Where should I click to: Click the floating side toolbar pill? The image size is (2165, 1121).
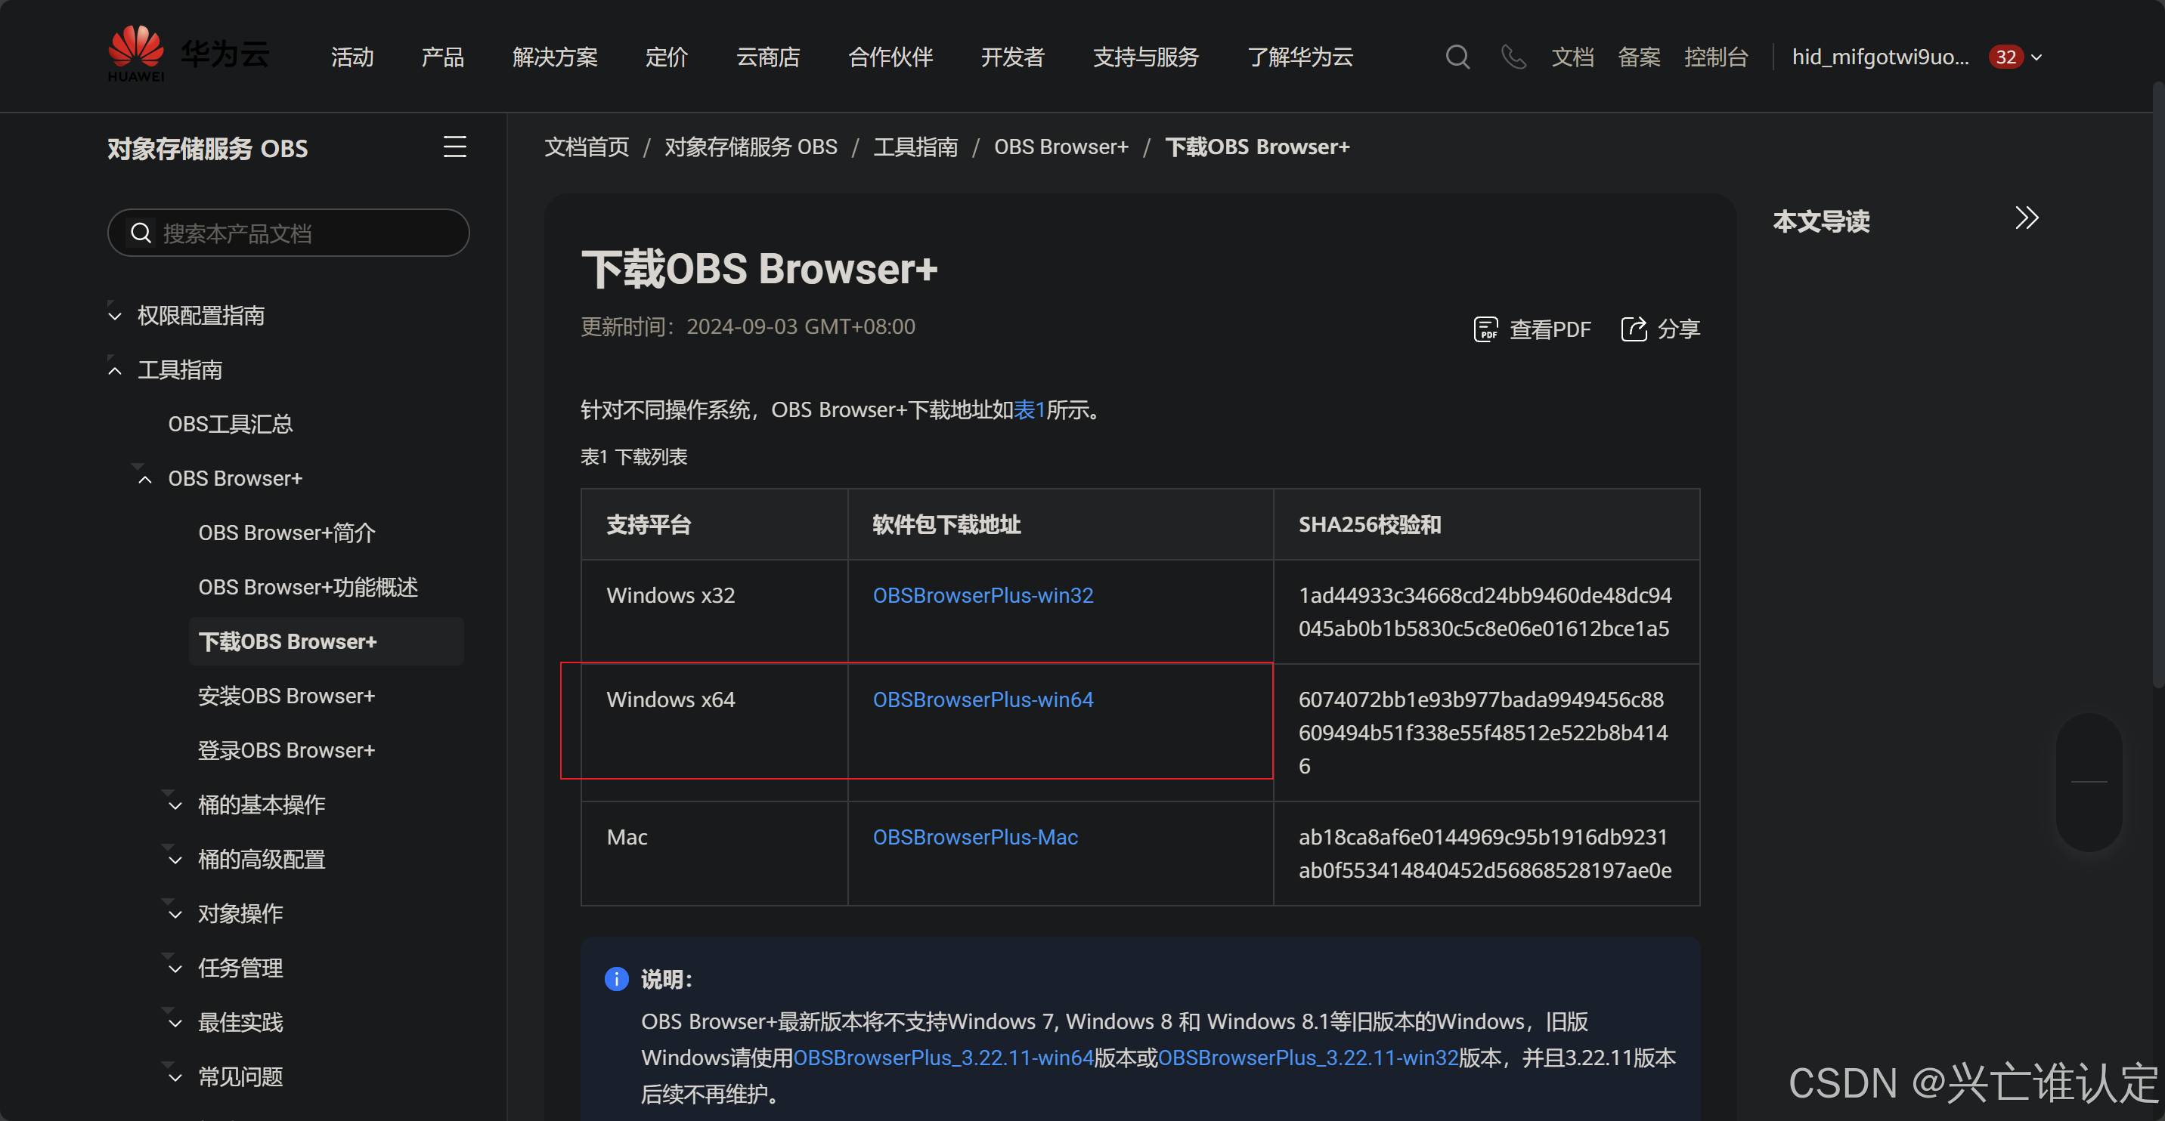coord(2089,782)
